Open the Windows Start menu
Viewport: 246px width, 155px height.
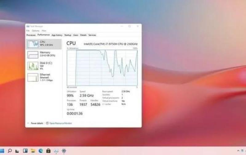pos(2,151)
